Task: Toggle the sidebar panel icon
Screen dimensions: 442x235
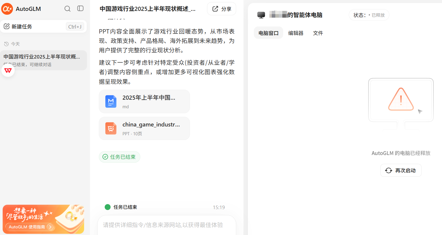Action: (x=80, y=9)
